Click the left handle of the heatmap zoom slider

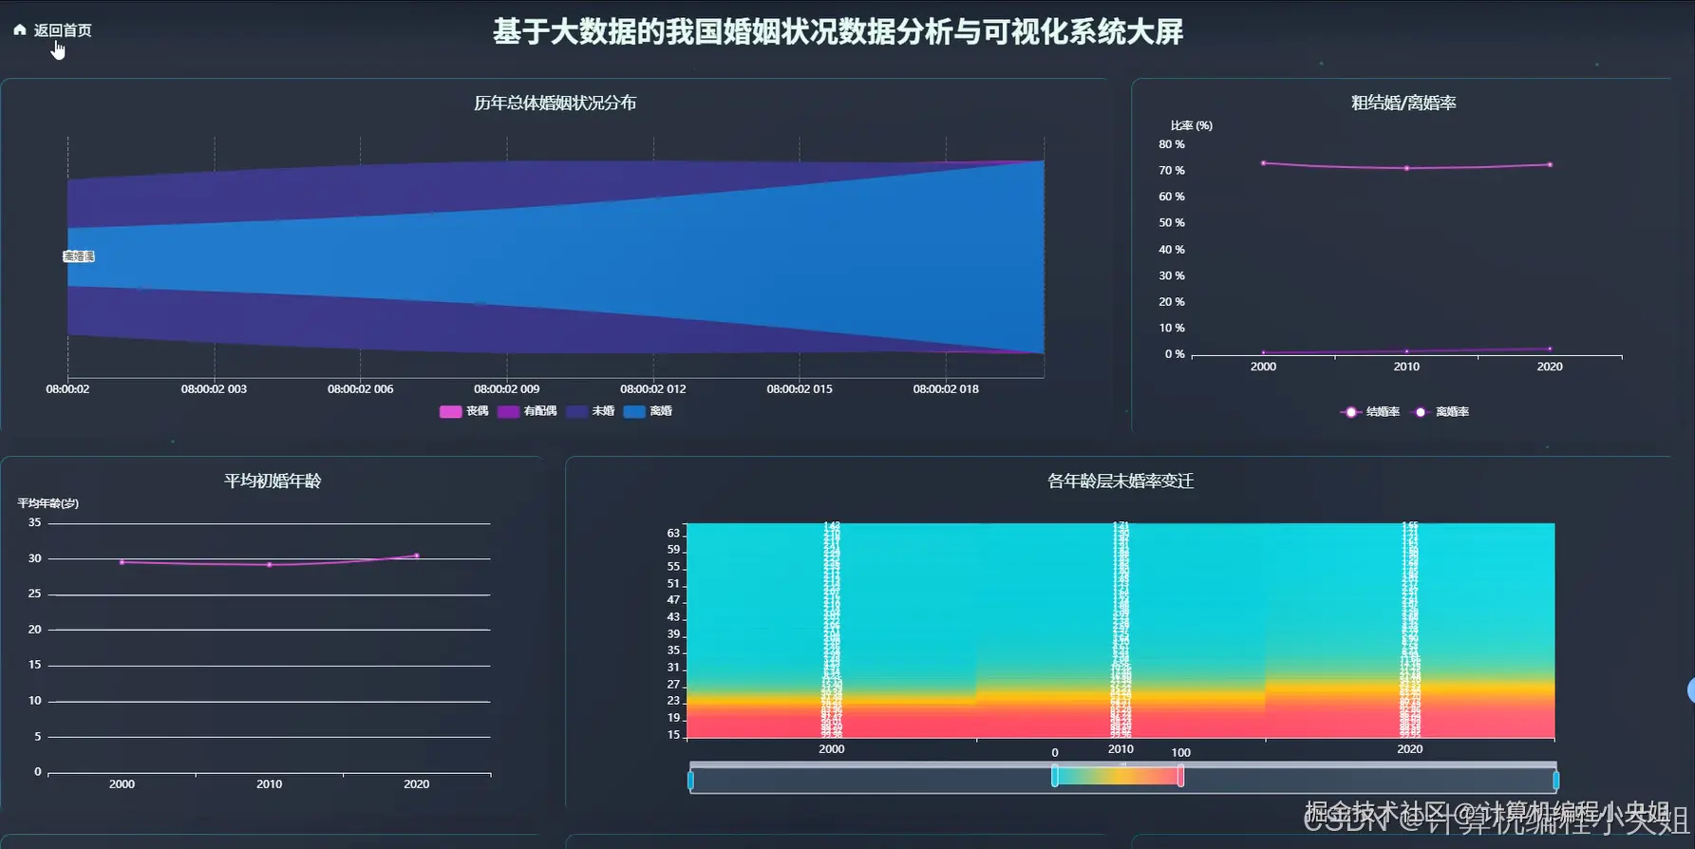690,781
